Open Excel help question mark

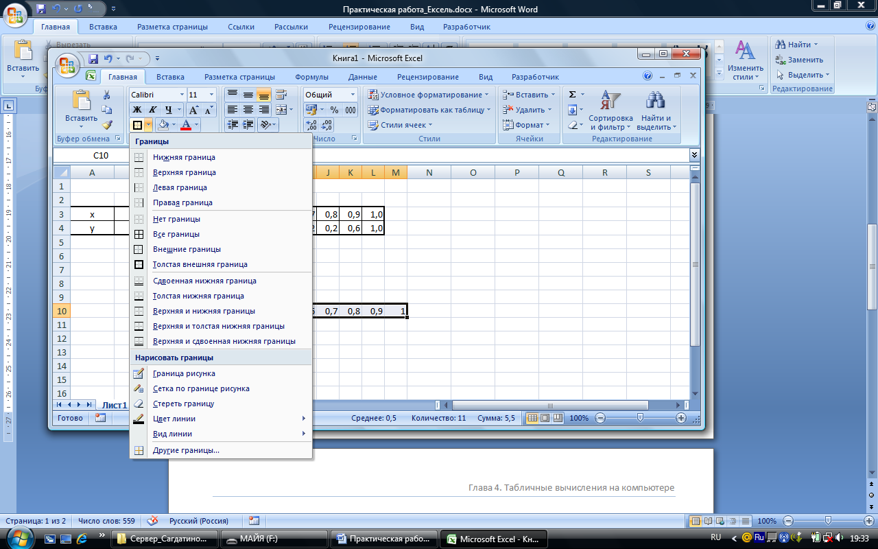coord(648,76)
